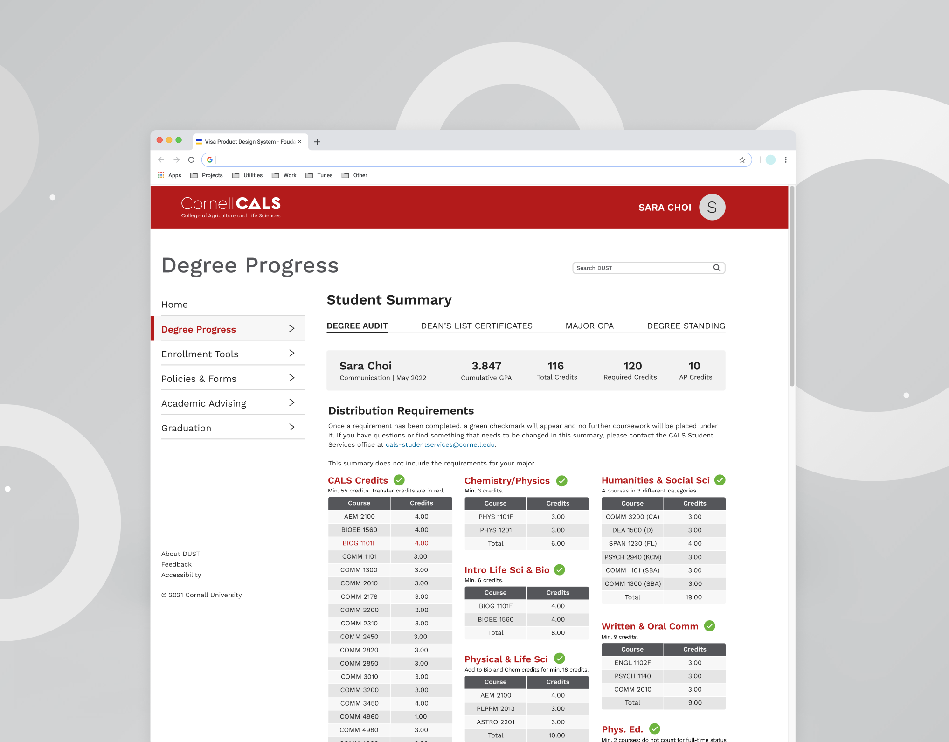Open Policies & Forms sidebar item

233,378
